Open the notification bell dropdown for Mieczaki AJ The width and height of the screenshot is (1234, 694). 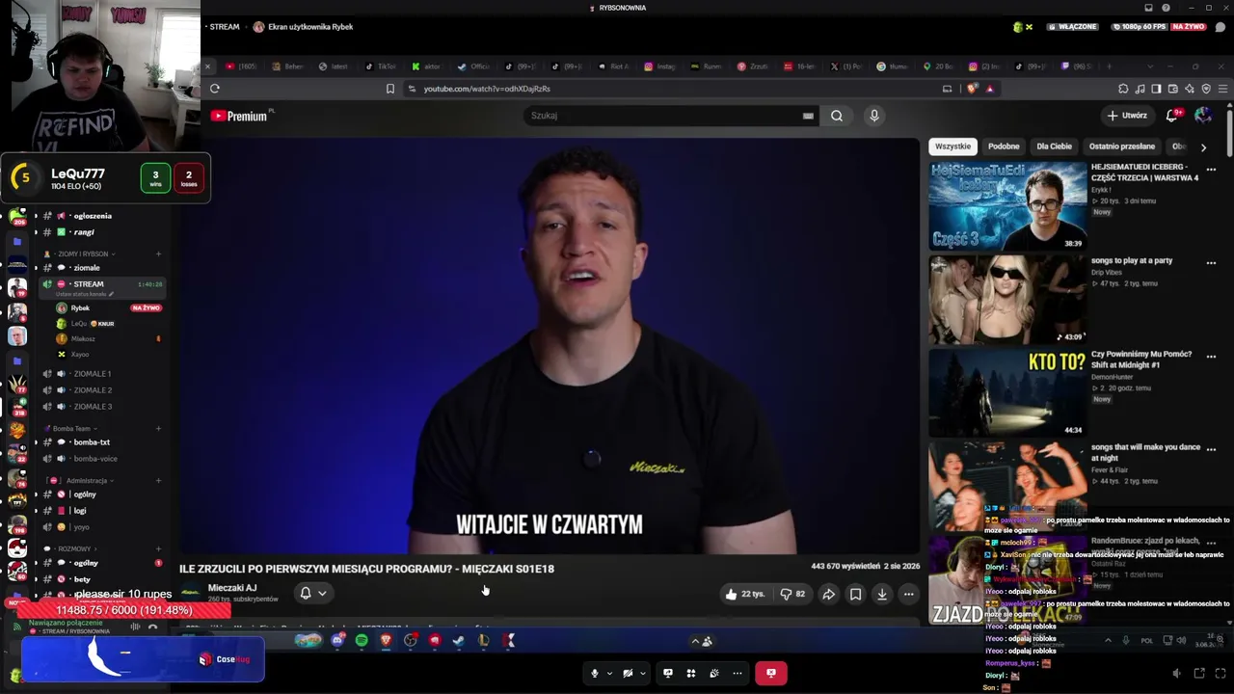click(x=312, y=594)
